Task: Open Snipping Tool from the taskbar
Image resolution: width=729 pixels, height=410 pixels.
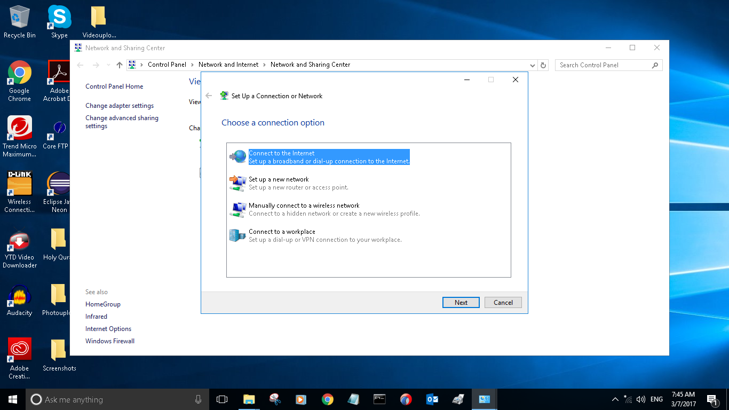Action: pos(275,399)
